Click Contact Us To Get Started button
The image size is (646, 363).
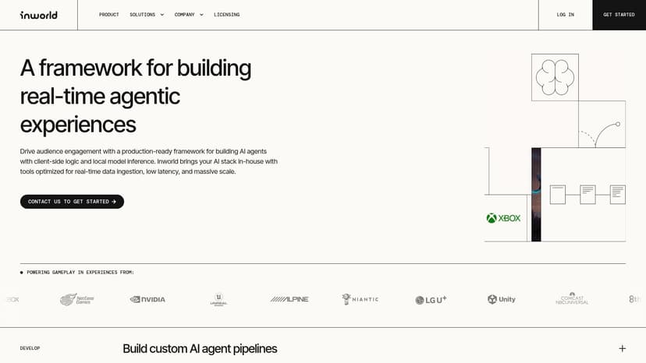click(x=72, y=202)
